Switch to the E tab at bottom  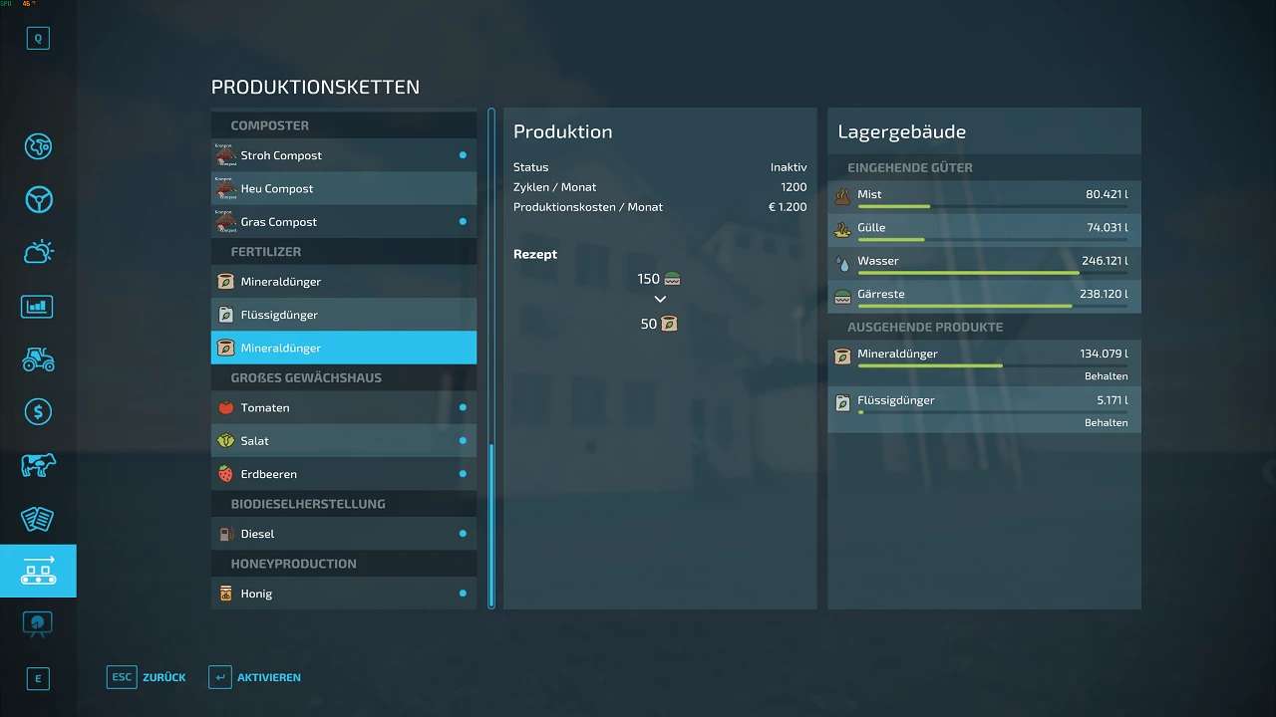[38, 679]
